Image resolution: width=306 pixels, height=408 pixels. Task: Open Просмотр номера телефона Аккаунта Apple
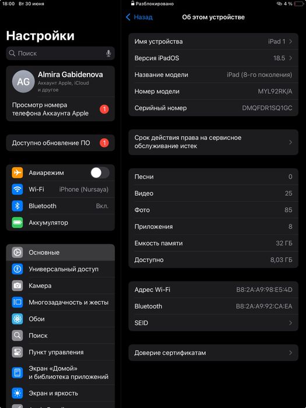coord(61,109)
